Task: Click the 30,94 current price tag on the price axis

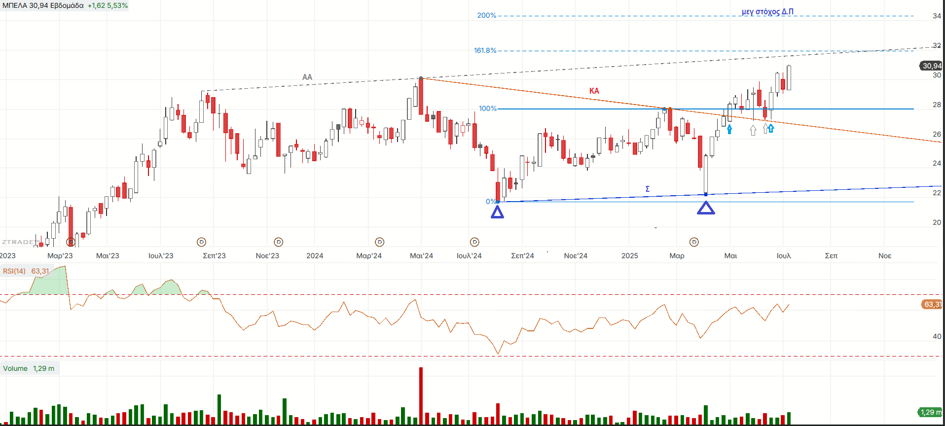Action: pos(931,66)
